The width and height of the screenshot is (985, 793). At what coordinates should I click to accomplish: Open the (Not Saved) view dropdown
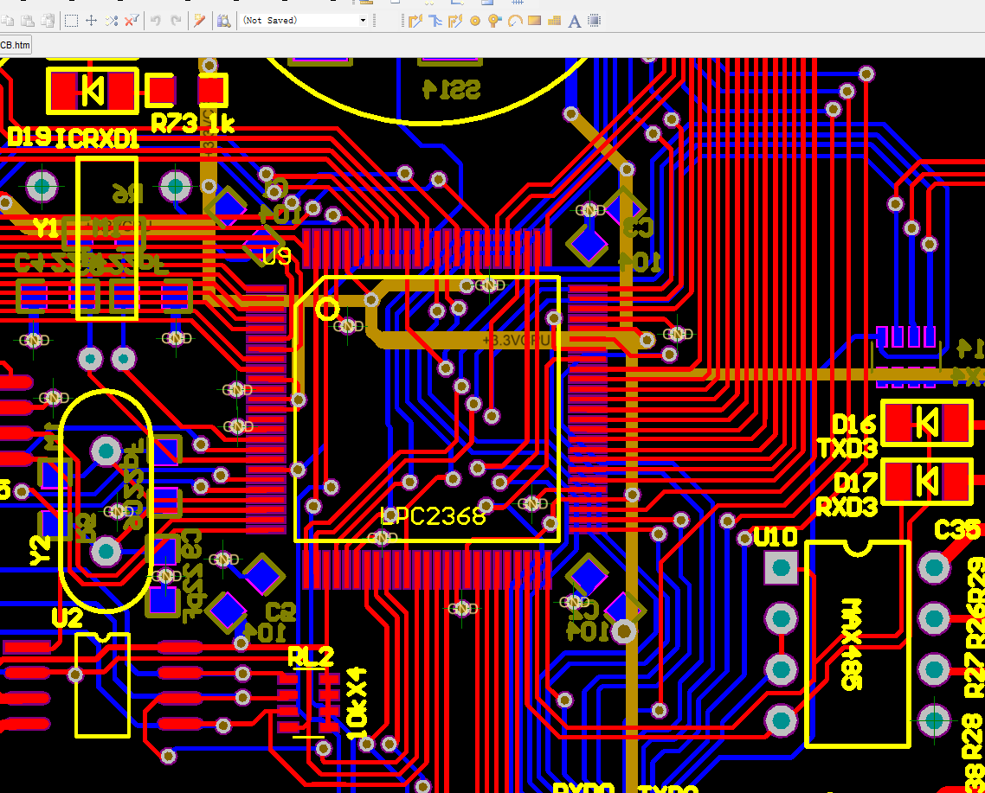304,21
